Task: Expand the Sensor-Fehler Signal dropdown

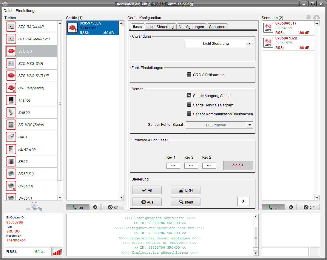Action: [x=249, y=125]
